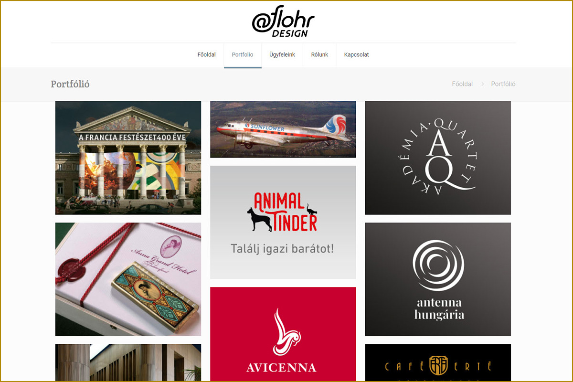Select the Portfolio menu tab

[x=243, y=54]
